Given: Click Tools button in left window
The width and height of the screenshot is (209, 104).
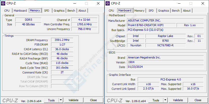Looking at the screenshot, I should pos(51,100).
